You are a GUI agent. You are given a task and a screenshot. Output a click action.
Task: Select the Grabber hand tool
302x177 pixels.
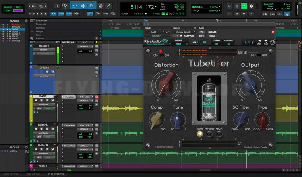click(91, 6)
